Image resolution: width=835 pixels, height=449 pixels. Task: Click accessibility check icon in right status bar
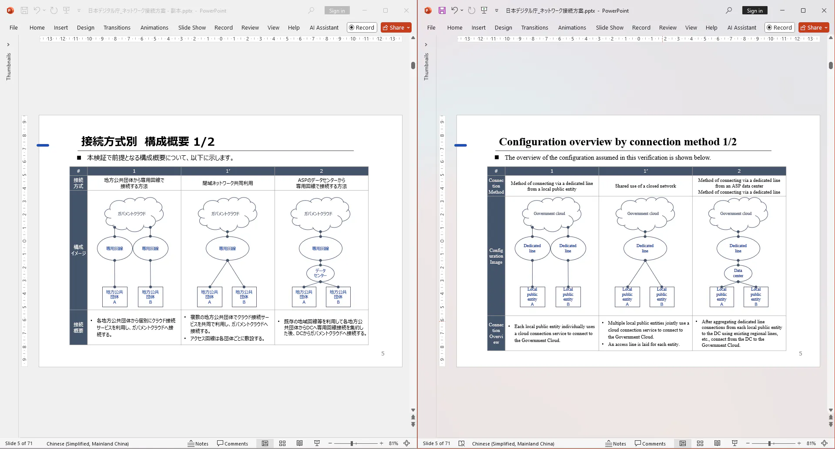(462, 444)
